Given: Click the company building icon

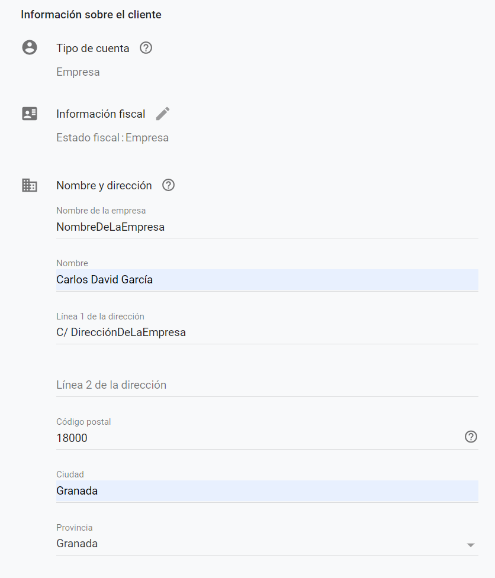Looking at the screenshot, I should click(x=30, y=185).
